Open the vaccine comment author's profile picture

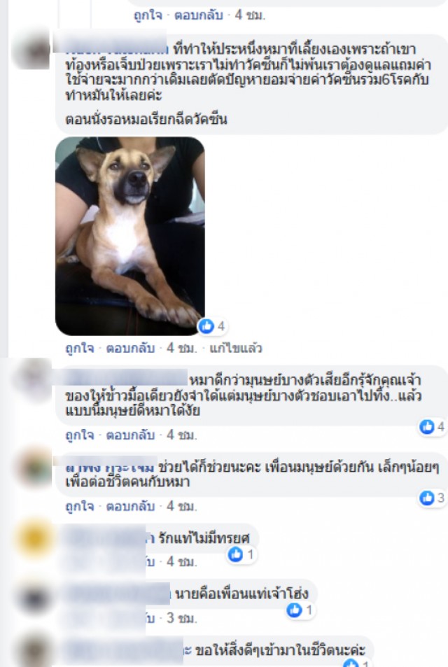click(x=32, y=52)
